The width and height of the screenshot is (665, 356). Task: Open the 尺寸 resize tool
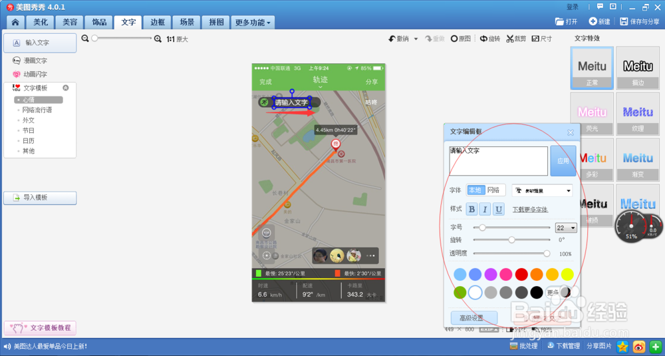point(542,39)
